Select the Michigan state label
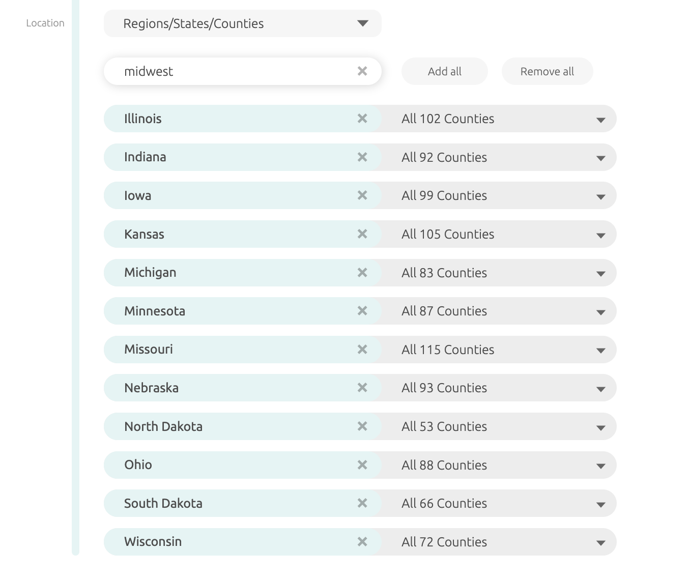Image resolution: width=689 pixels, height=580 pixels. click(x=150, y=273)
